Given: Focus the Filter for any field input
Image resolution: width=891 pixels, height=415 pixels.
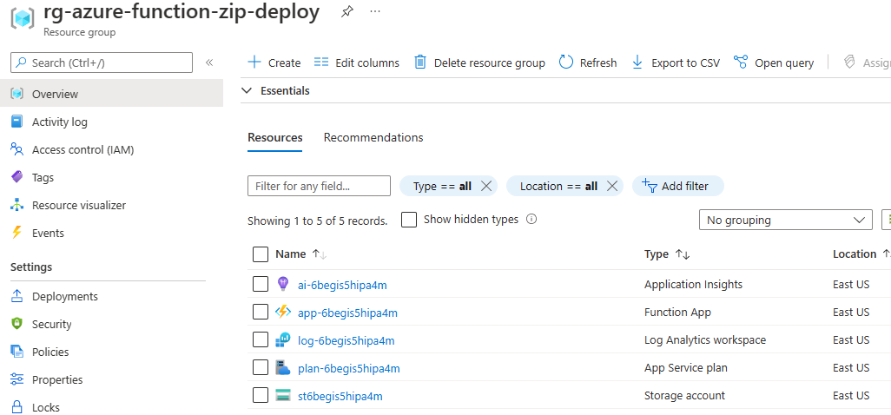Looking at the screenshot, I should pos(320,186).
